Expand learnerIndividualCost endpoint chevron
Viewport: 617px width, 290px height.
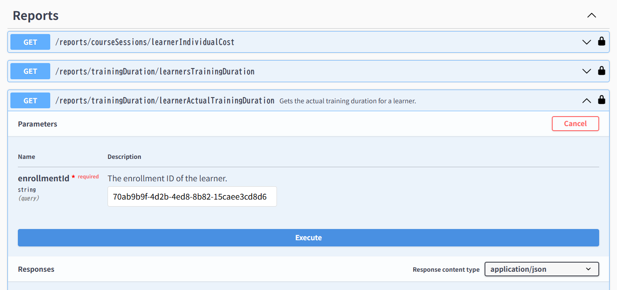coord(586,42)
